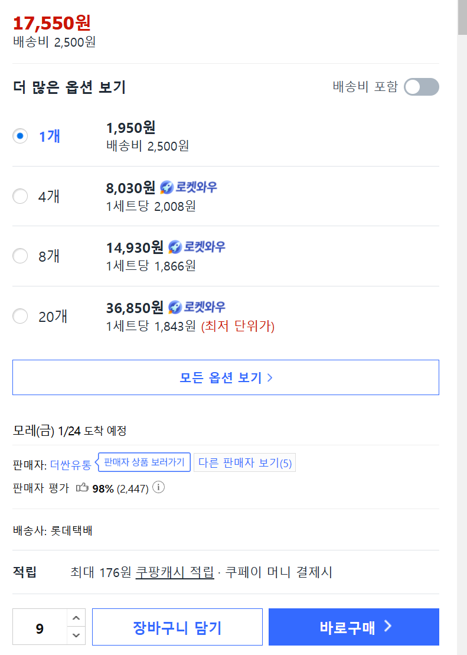Open 다른 판매자 보기(5)

pyautogui.click(x=245, y=462)
